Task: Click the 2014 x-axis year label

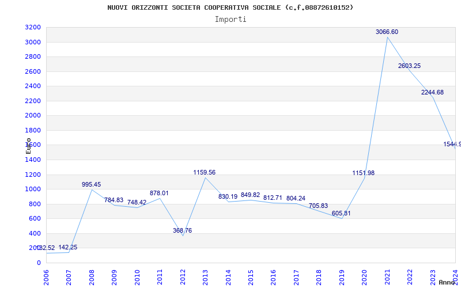Action: pos(228,277)
